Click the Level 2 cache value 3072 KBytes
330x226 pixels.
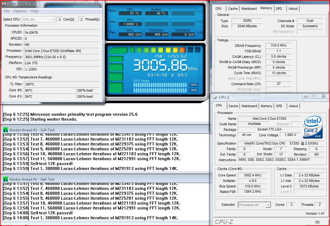point(309,186)
